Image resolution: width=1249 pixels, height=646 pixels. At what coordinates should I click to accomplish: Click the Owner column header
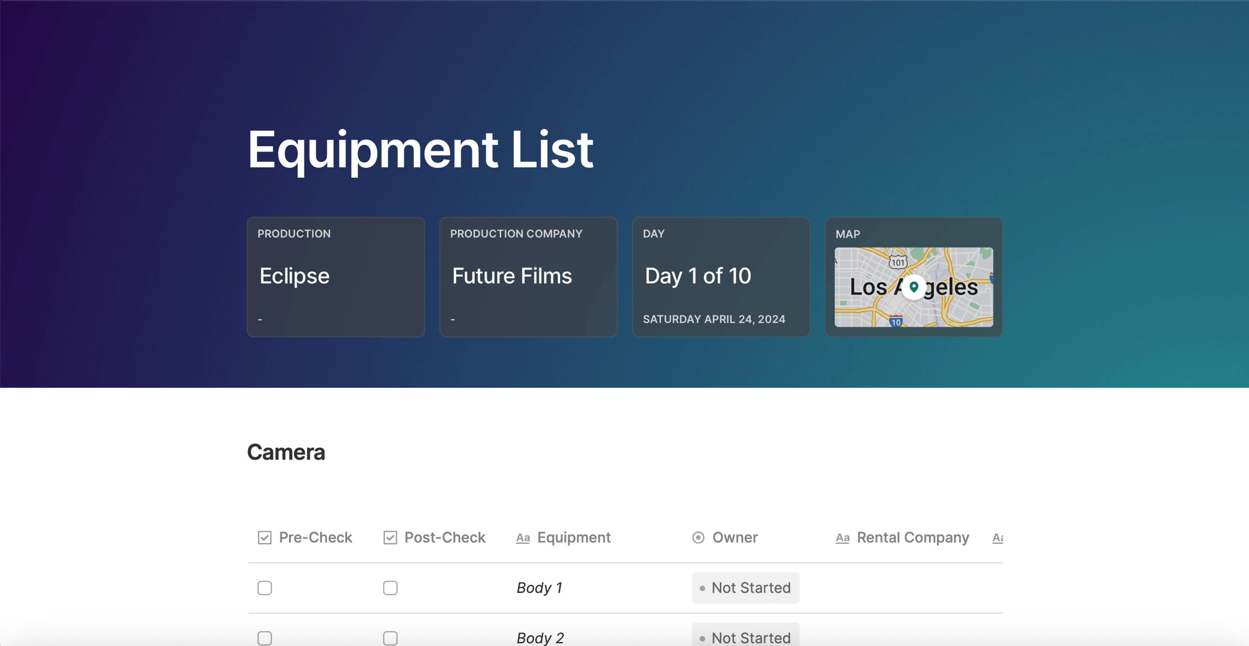click(734, 537)
